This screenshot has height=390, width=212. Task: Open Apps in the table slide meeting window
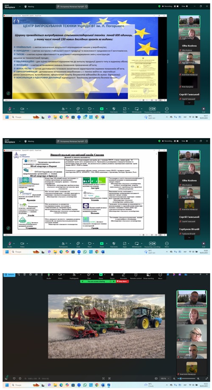coord(125,244)
